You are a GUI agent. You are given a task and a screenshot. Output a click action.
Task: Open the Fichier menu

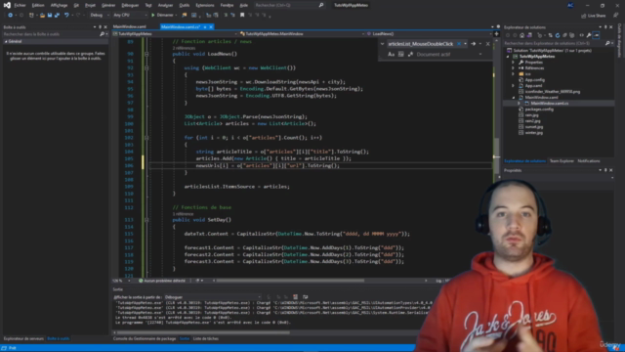(20, 5)
